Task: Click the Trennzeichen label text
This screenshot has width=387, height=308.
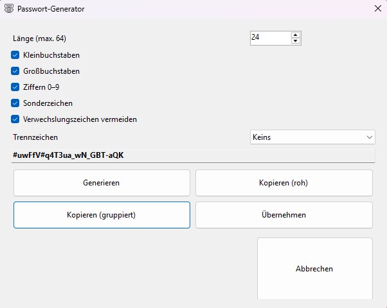Action: point(35,137)
